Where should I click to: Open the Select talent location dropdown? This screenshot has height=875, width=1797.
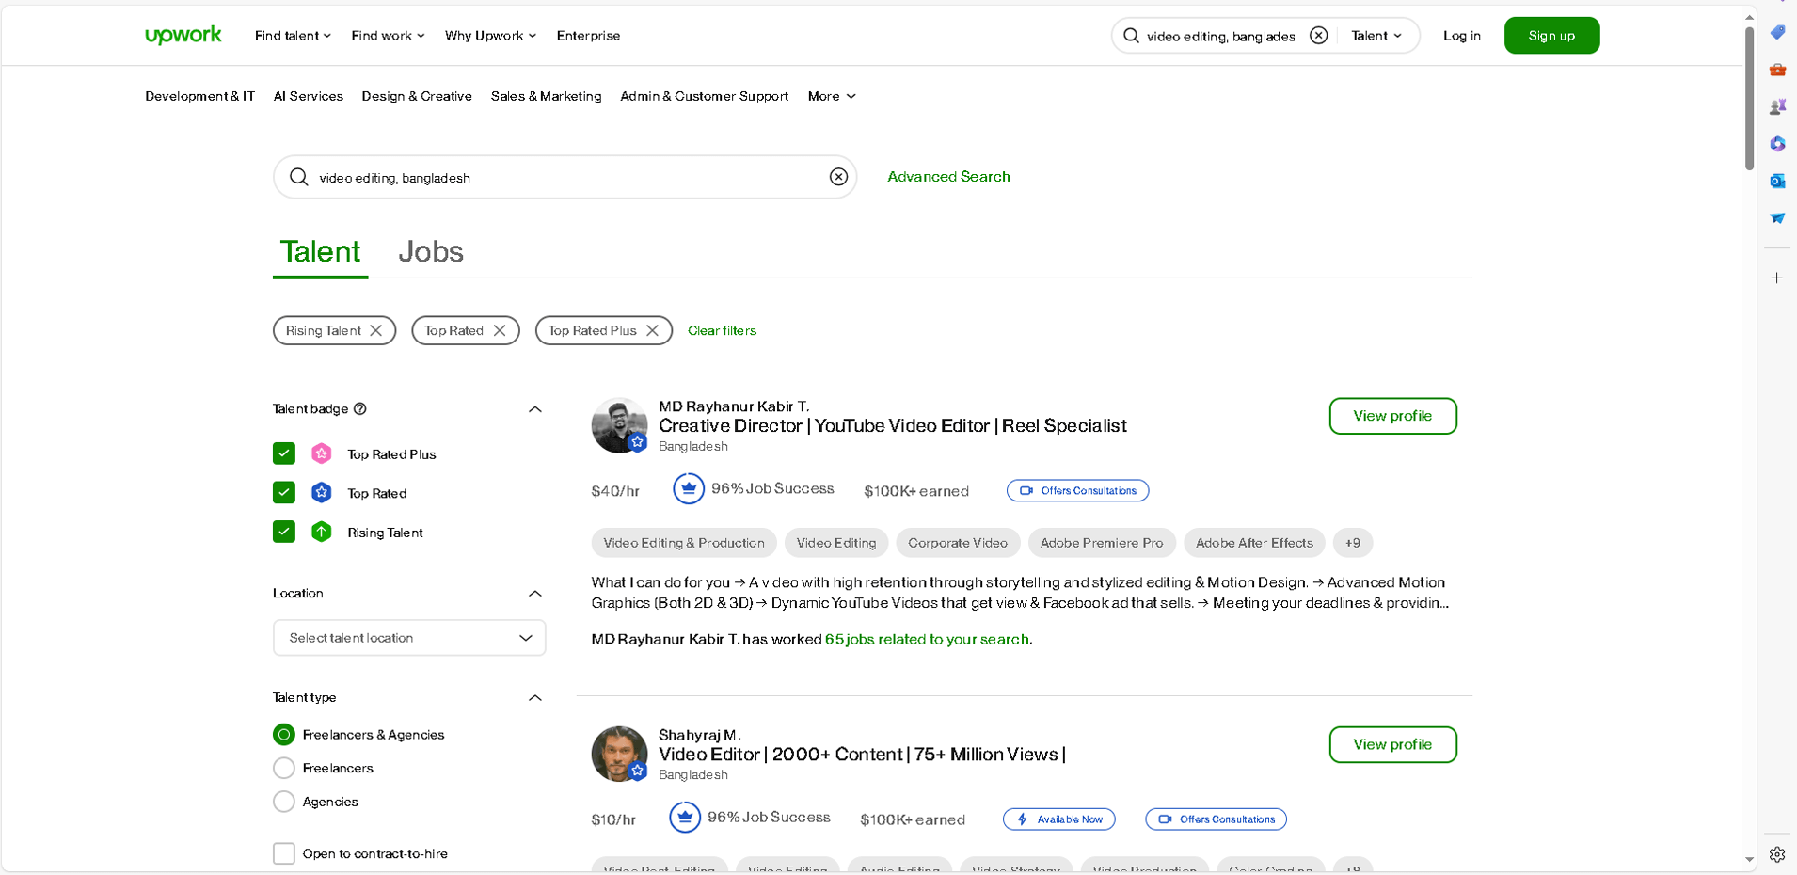[x=409, y=638]
